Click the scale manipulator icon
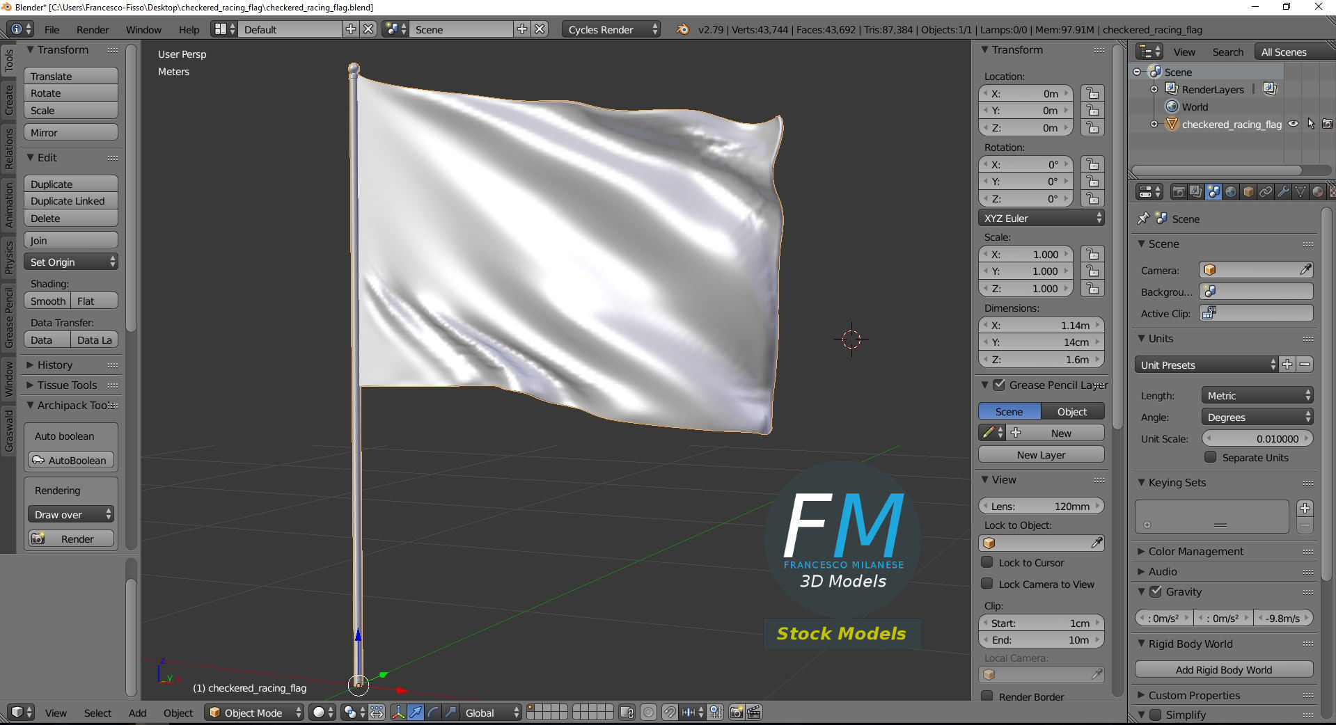The width and height of the screenshot is (1336, 725). (450, 712)
